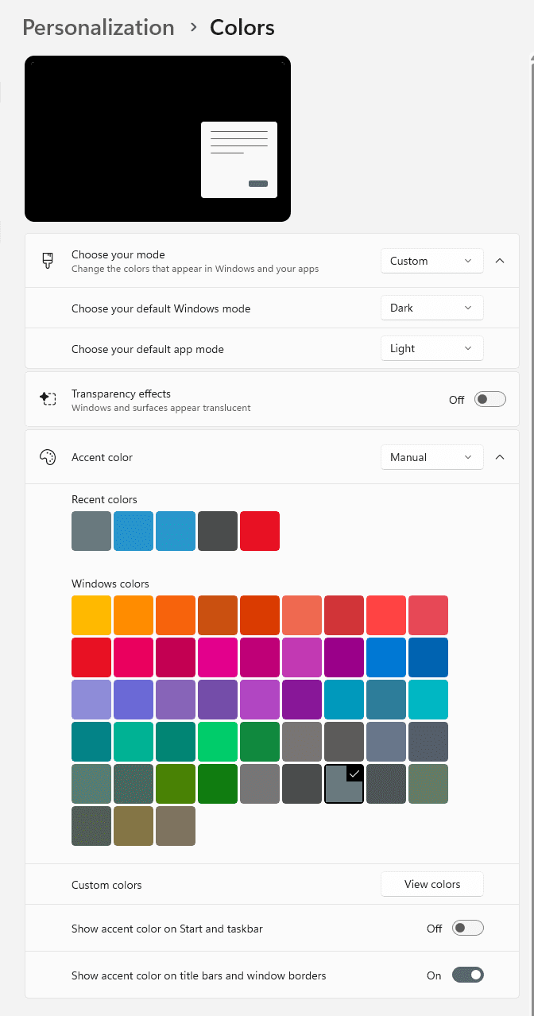Image resolution: width=534 pixels, height=1016 pixels.
Task: Turn on Transparency effects toggle
Action: click(490, 399)
